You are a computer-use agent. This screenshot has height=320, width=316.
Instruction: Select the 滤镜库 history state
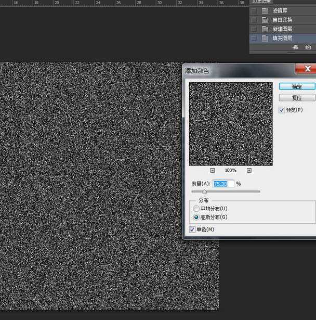283,10
